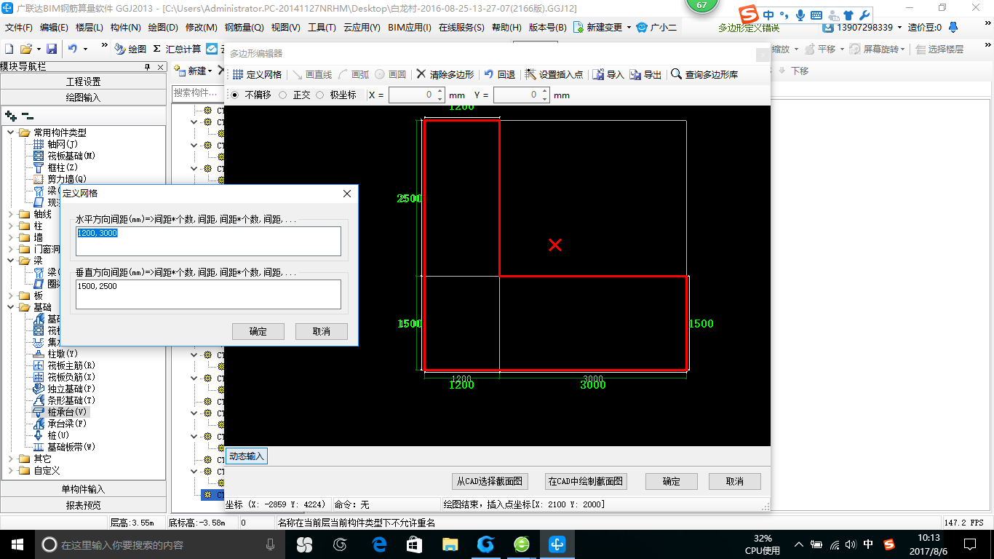The image size is (994, 559).
Task: Expand the 轴线 tree folder
Action: click(x=11, y=214)
